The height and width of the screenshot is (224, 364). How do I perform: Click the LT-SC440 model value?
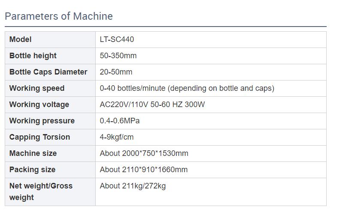(117, 39)
